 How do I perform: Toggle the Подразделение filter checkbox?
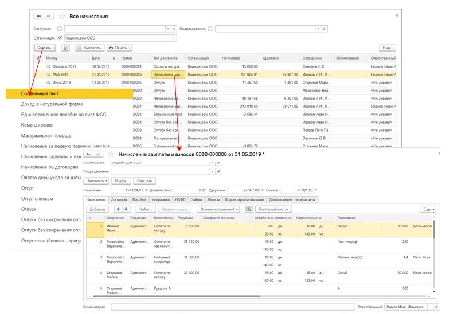tap(210, 28)
